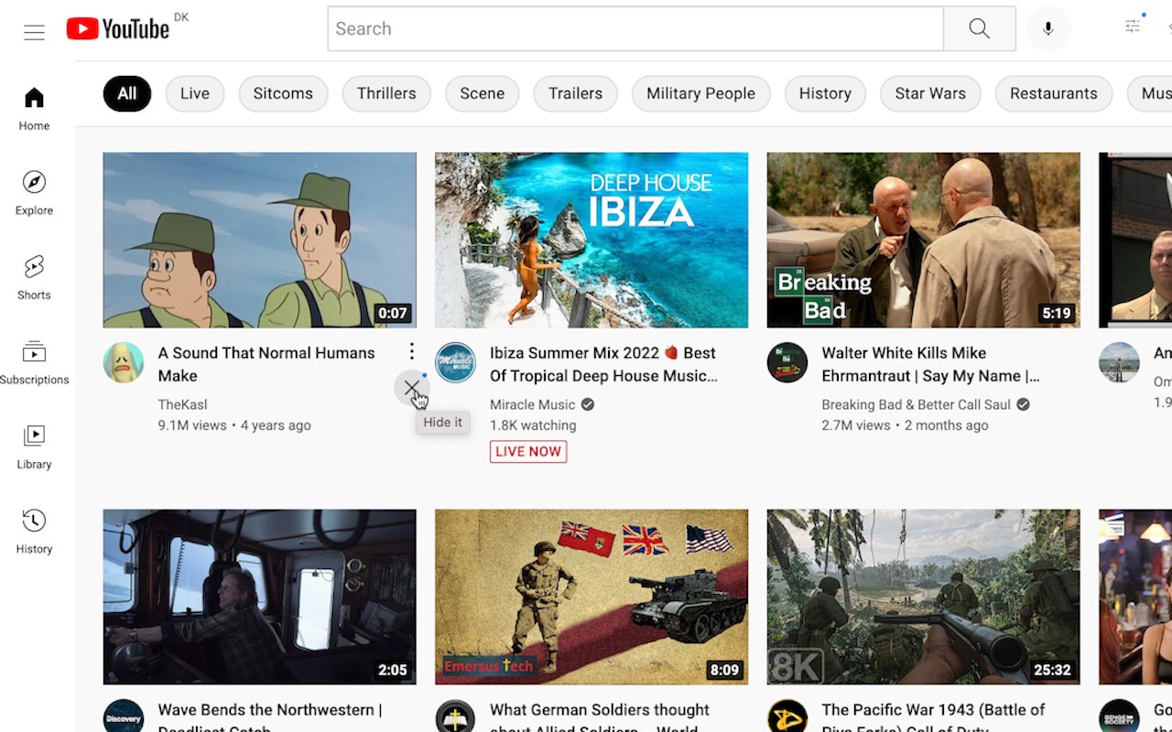1172x732 pixels.
Task: Open Home in the sidebar
Action: pyautogui.click(x=34, y=109)
